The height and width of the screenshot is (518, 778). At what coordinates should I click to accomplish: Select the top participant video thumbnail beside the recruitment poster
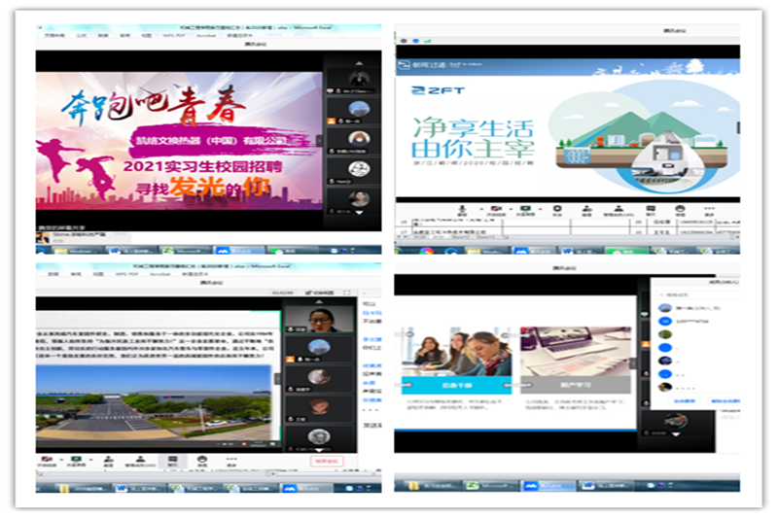(359, 80)
